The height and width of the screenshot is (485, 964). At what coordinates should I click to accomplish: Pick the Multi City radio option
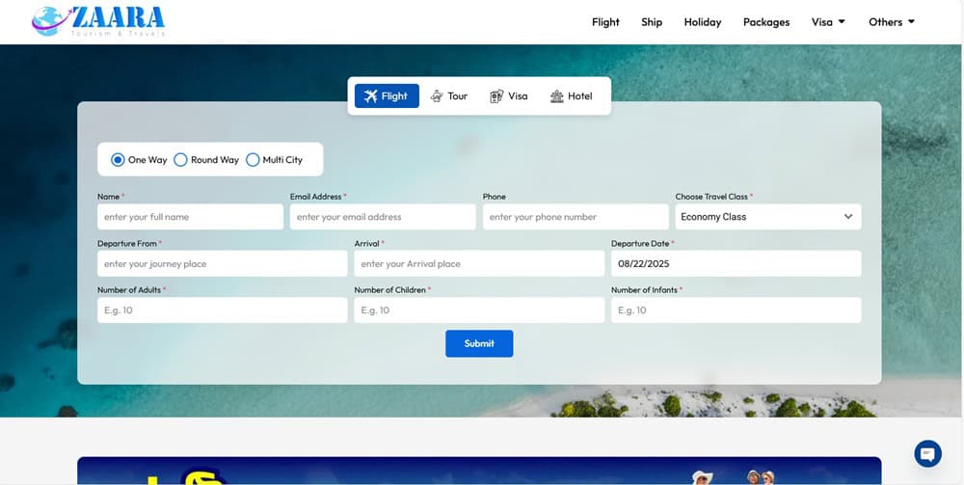[253, 160]
